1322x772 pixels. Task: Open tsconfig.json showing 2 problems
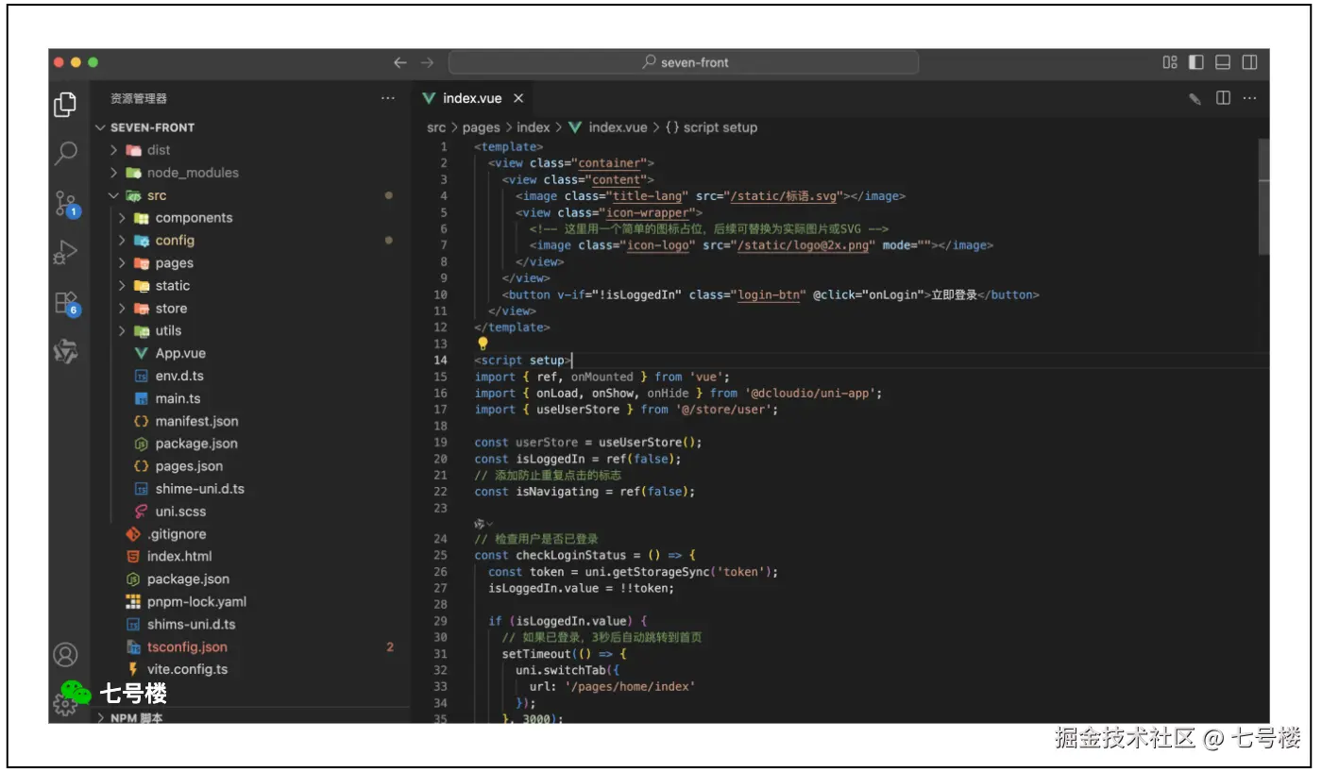click(x=187, y=647)
